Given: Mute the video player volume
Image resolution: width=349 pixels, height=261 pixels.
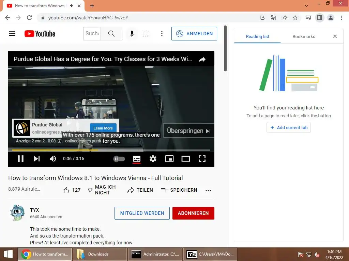Looking at the screenshot, I should 53,159.
